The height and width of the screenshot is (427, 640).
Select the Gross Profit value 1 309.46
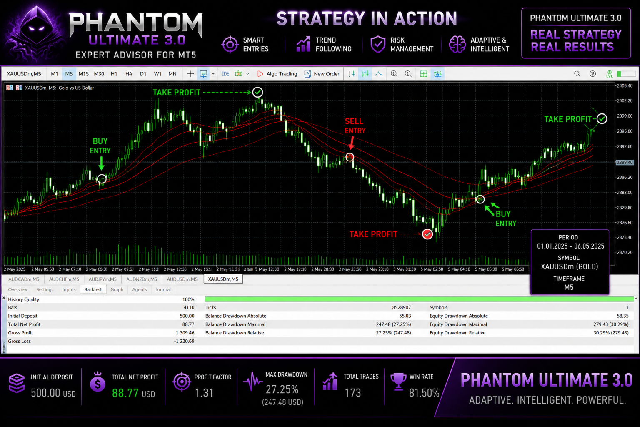tap(185, 333)
